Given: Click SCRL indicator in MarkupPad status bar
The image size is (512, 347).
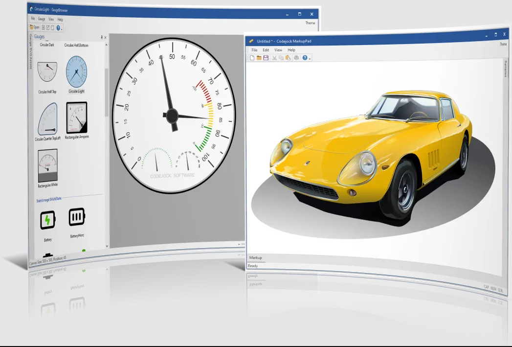Looking at the screenshot, I should (500, 291).
